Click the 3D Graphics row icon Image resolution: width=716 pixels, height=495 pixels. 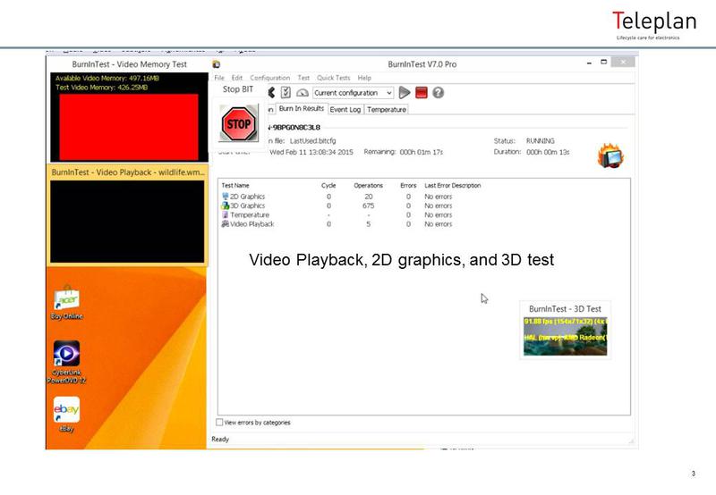226,206
